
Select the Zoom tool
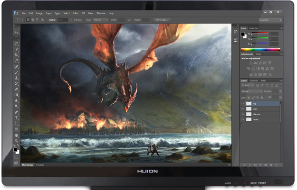point(16,141)
